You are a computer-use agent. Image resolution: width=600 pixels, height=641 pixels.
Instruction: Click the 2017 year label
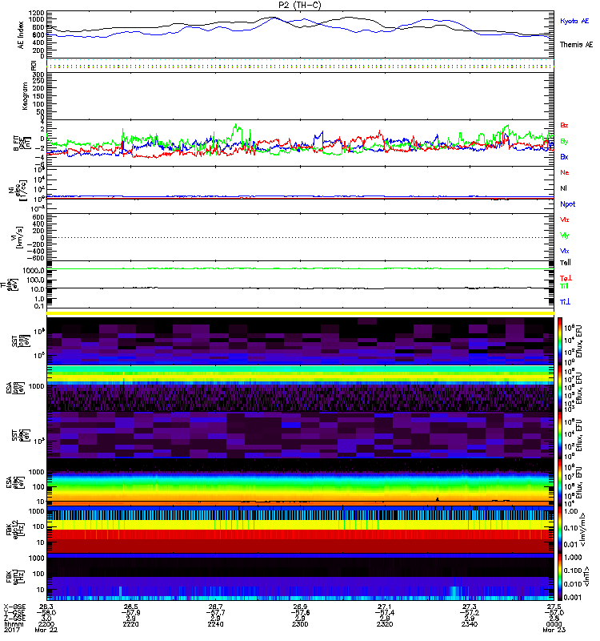tap(11, 630)
